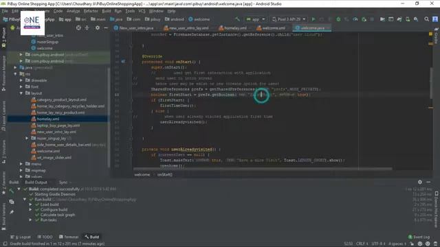Viewport: 440px width, 247px height.
Task: Click the CRLF line separator in status bar
Action: pos(362,244)
